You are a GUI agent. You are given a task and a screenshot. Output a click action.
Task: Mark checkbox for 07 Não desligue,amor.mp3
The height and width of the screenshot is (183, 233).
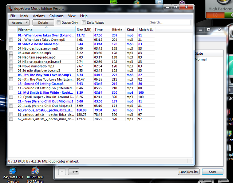(x=11, y=48)
